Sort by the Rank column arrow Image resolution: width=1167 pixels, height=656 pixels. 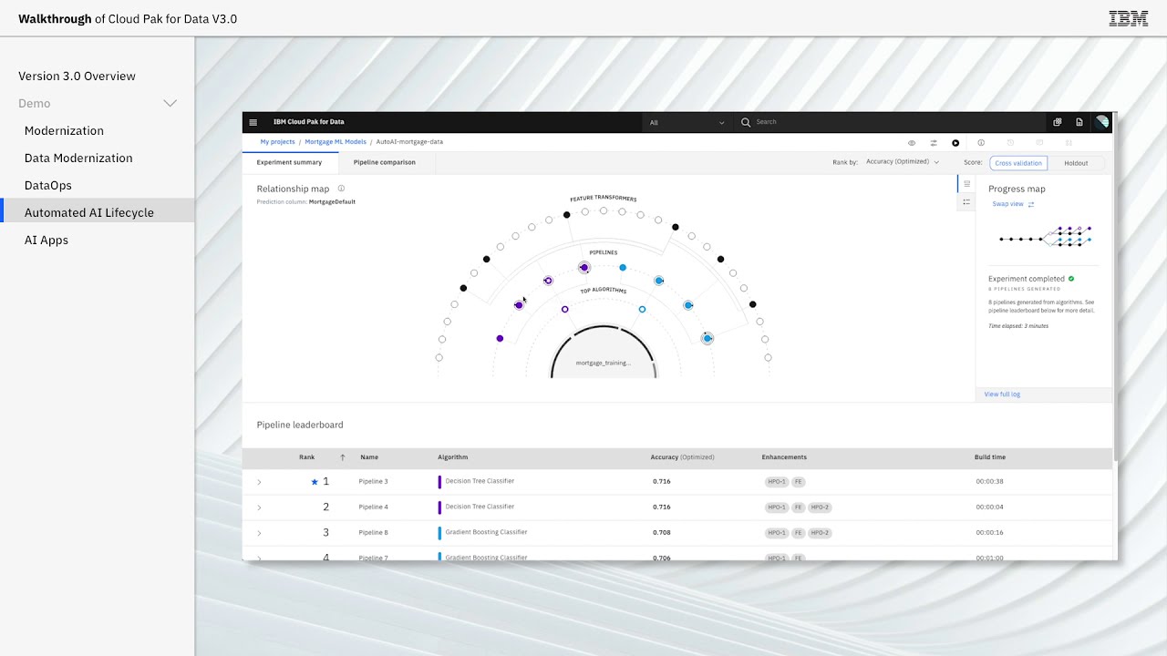point(343,457)
